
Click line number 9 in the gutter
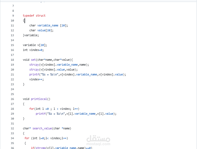coord(13,16)
